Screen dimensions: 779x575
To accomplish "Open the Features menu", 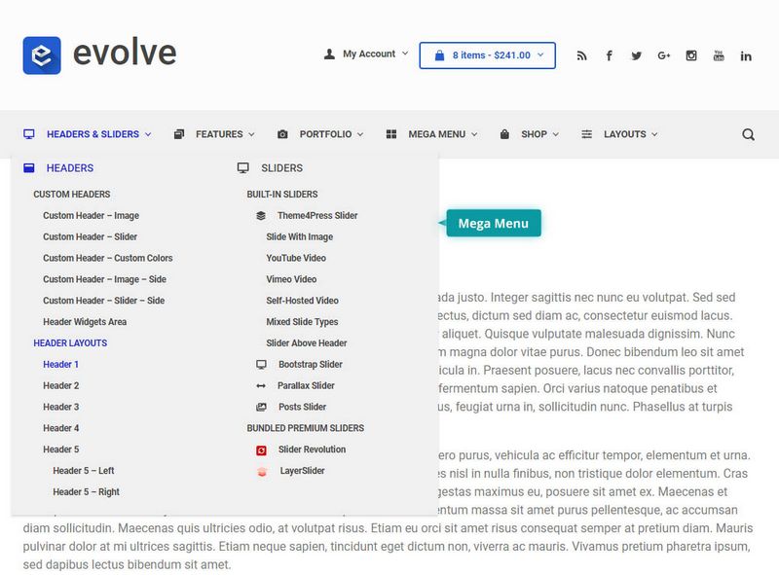I will [219, 134].
